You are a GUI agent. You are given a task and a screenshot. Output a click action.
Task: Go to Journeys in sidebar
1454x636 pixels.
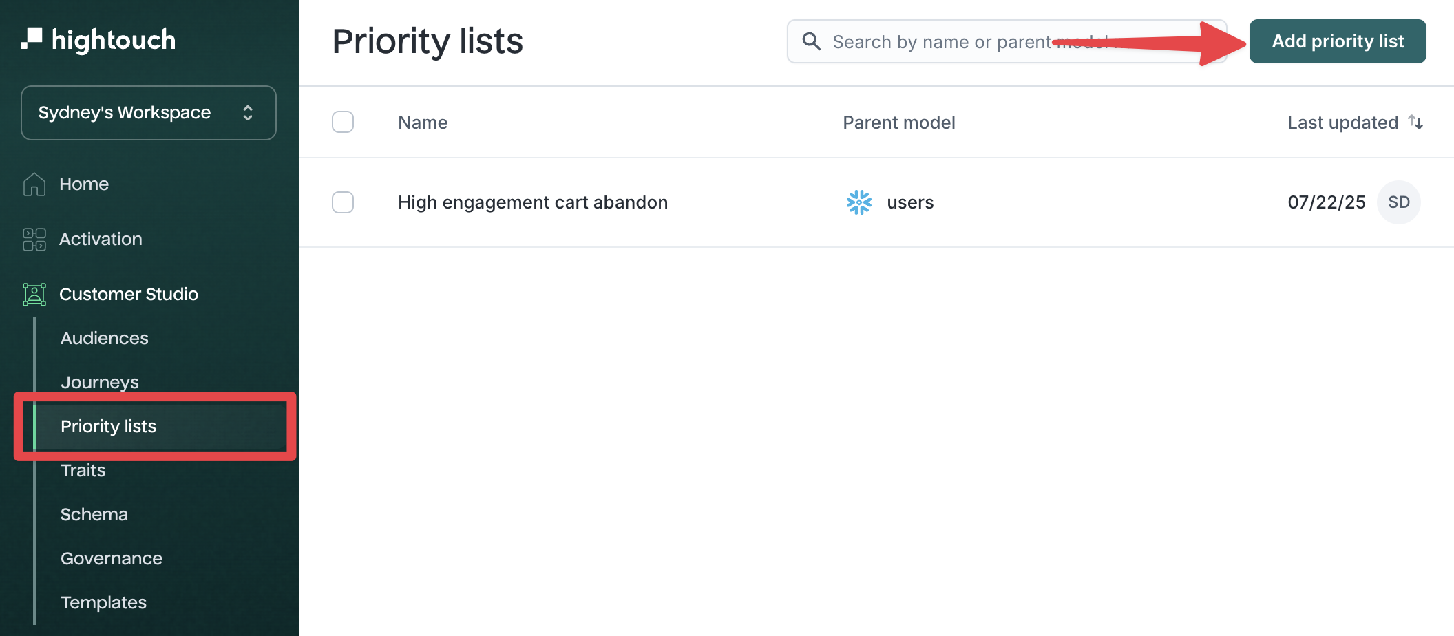100,382
